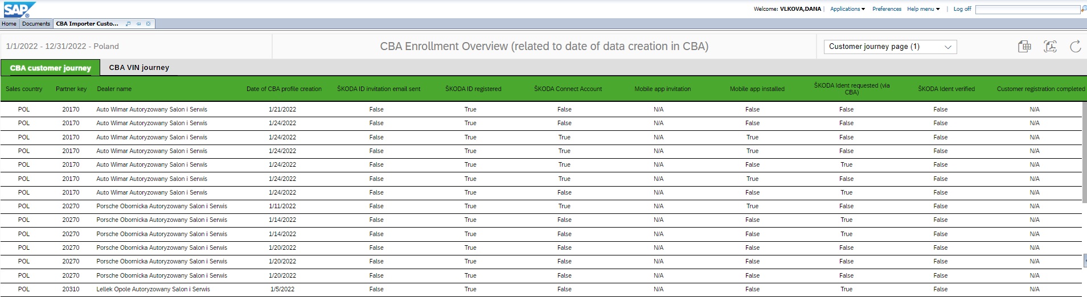Refresh the report data
The image size is (1087, 297).
[1075, 47]
